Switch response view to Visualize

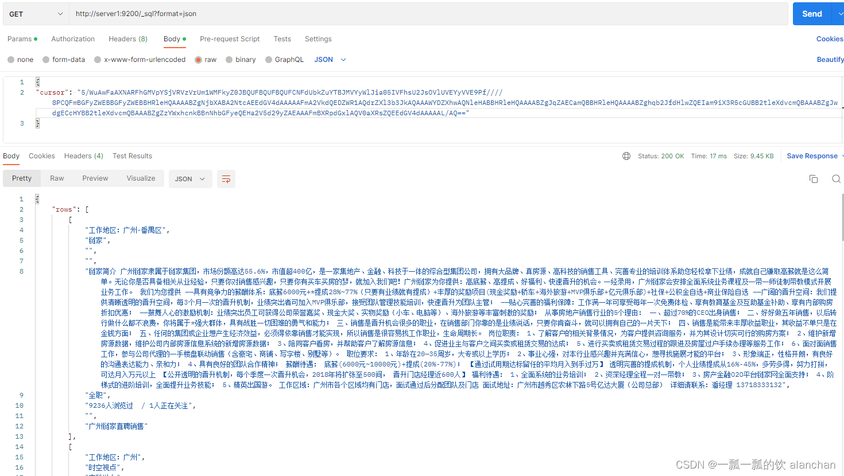tap(141, 178)
